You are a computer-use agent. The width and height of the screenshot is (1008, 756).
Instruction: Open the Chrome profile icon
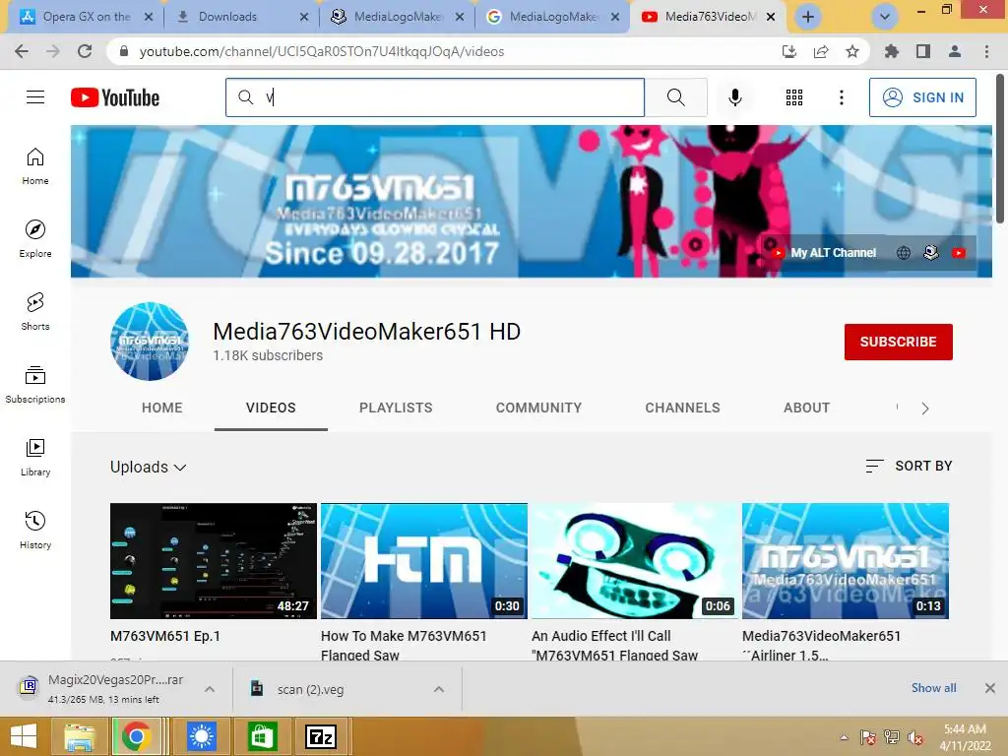pos(955,51)
